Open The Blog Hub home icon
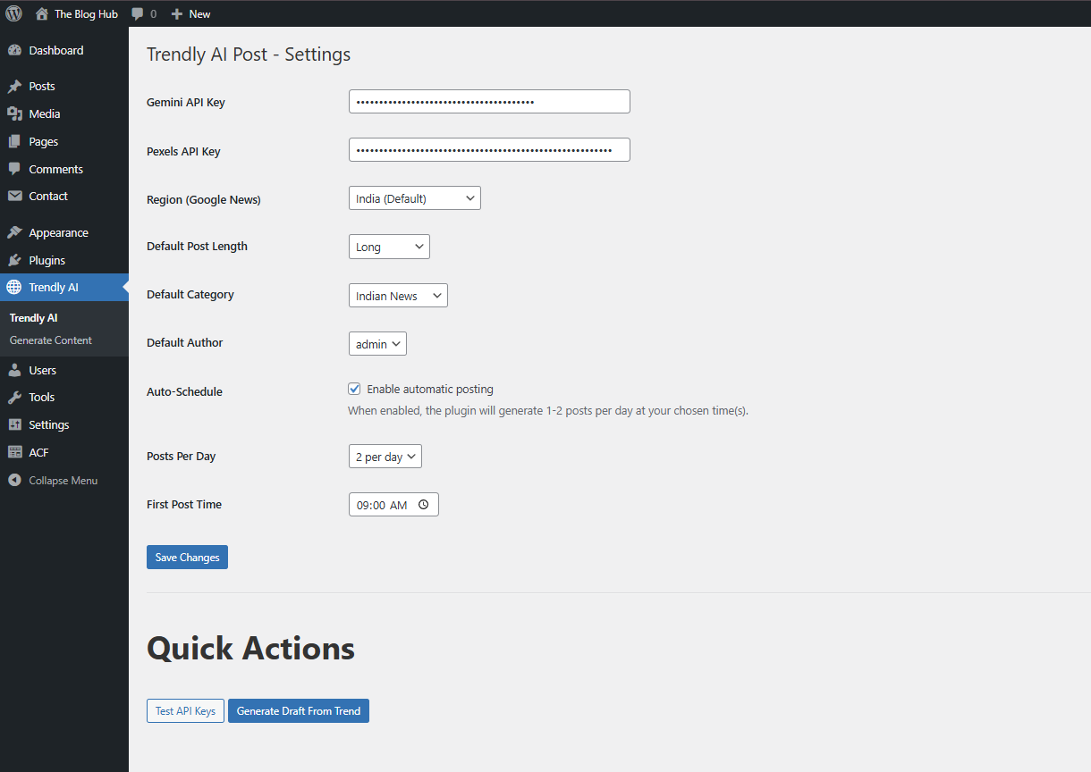 [x=42, y=14]
